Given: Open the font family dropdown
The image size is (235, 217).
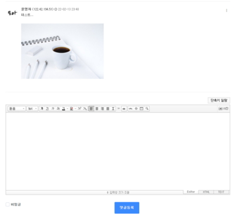Looking at the screenshot, I should pyautogui.click(x=16, y=109).
